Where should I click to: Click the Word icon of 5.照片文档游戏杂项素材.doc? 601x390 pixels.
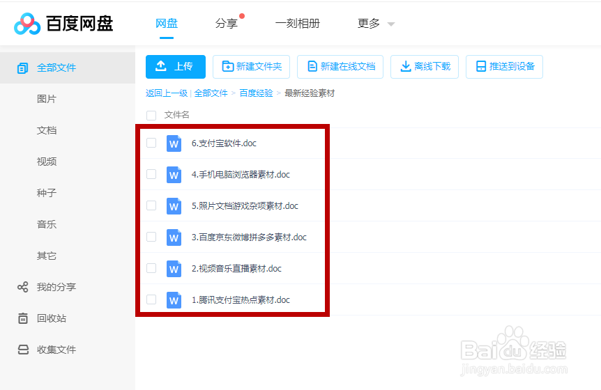coord(174,206)
